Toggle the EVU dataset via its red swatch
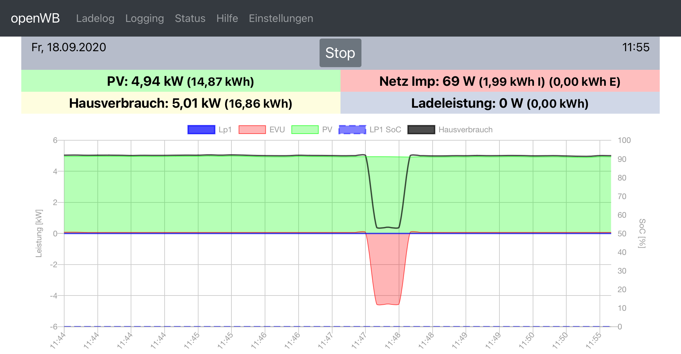681x354 pixels. tap(252, 130)
